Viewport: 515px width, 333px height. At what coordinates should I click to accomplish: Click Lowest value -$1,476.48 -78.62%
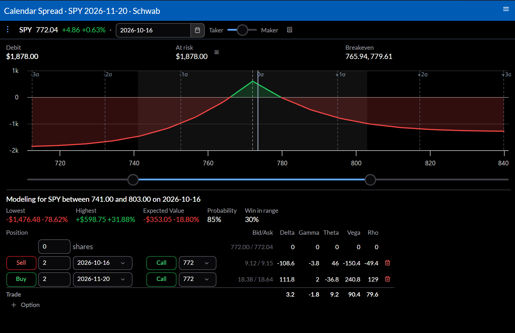point(37,219)
